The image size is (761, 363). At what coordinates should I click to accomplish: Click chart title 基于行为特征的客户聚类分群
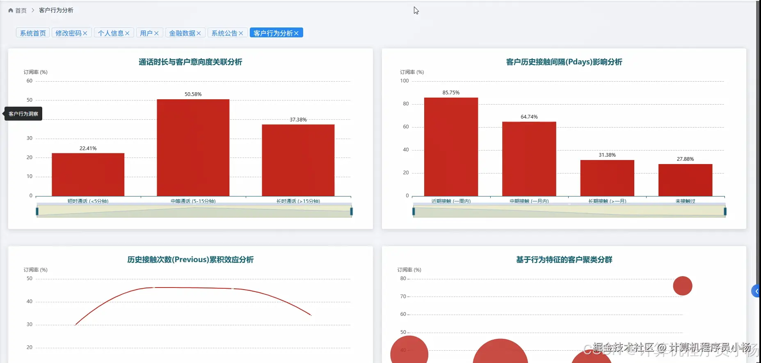(564, 260)
